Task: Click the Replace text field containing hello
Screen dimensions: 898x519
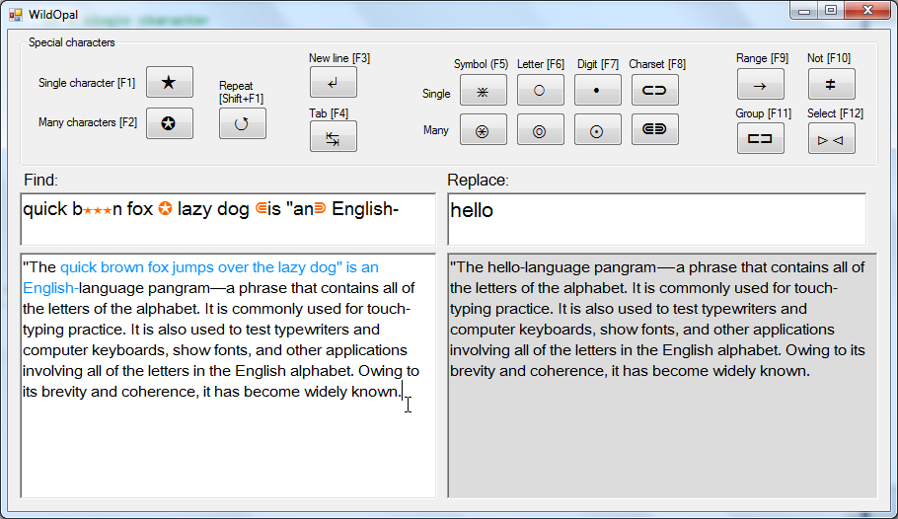Action: point(656,219)
